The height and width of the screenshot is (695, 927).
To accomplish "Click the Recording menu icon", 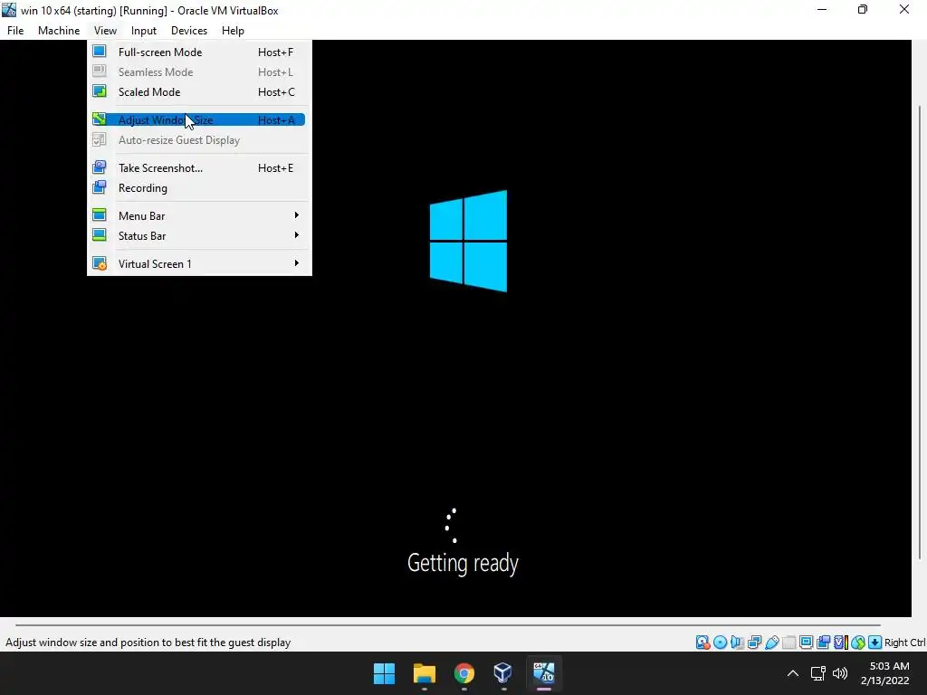I will [100, 188].
